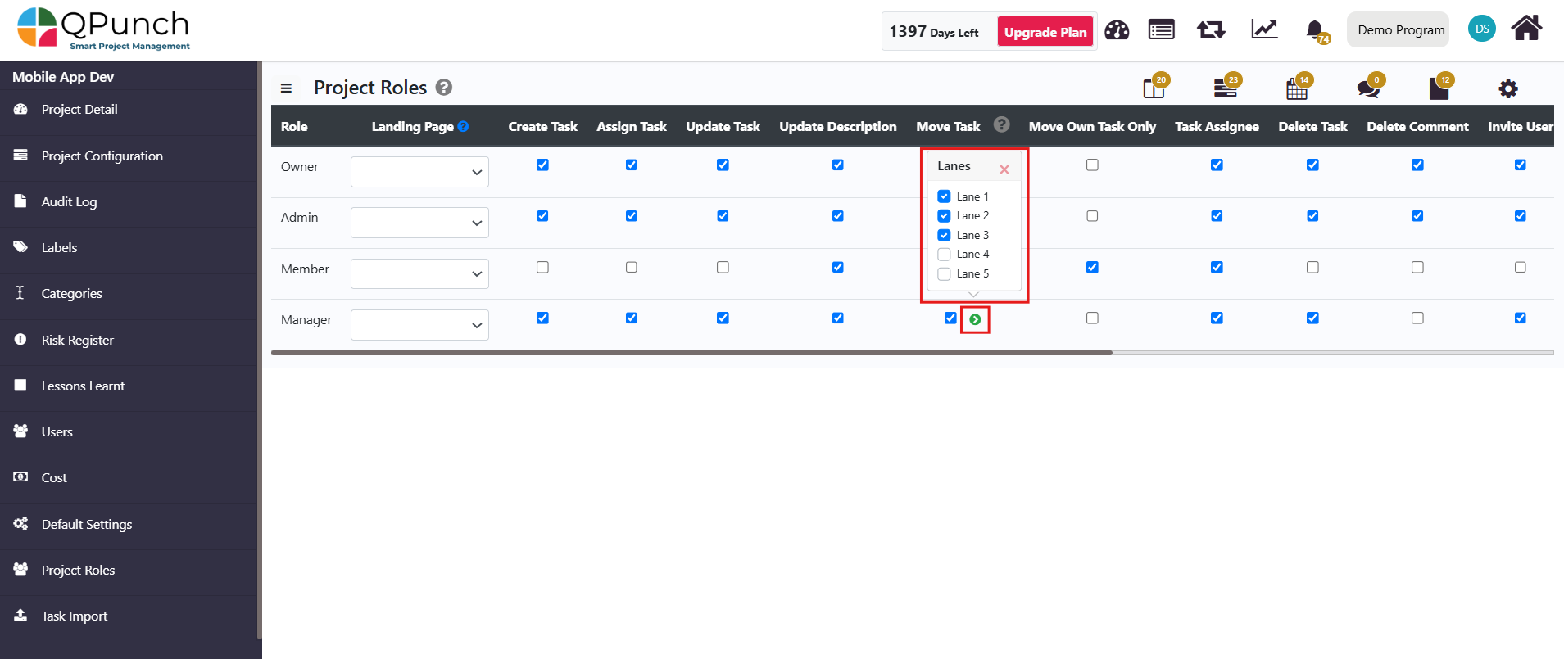Click the Demo Program button
This screenshot has height=659, width=1564.
coord(1400,30)
